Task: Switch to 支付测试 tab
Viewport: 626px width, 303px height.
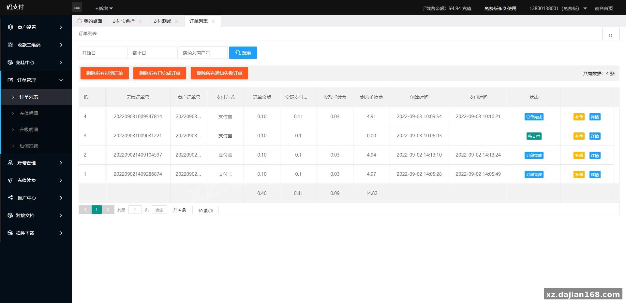Action: click(162, 21)
